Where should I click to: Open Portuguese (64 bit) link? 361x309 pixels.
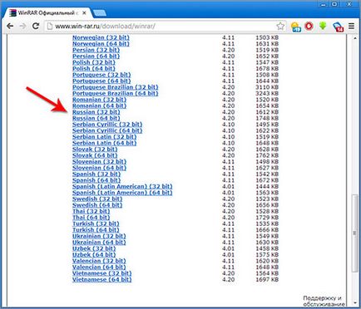click(101, 81)
